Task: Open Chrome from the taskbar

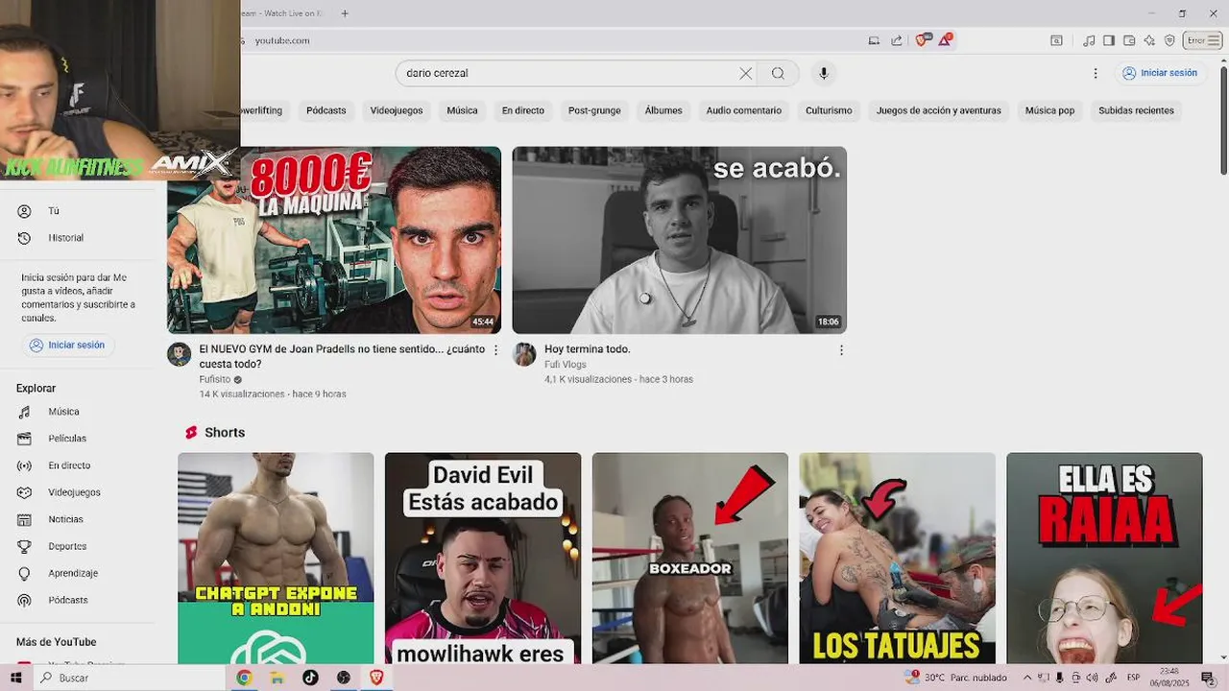Action: [x=244, y=678]
